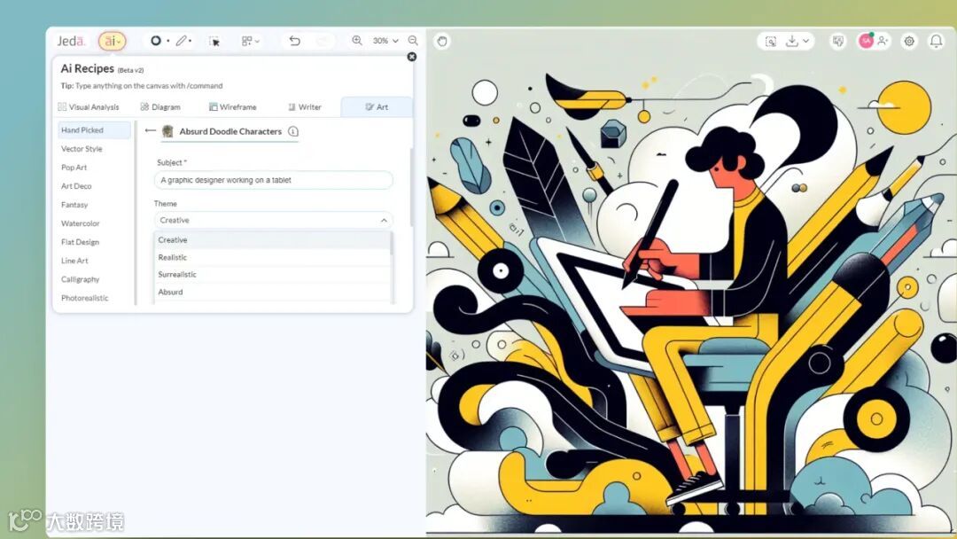The height and width of the screenshot is (539, 957).
Task: Click the Subject input field
Action: coord(274,180)
